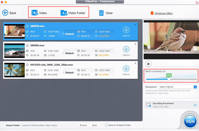Browse for an output folder
This screenshot has height=131, width=199.
click(83, 125)
